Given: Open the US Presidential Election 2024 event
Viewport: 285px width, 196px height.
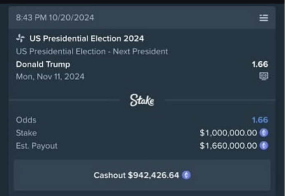Looking at the screenshot, I should (87, 39).
